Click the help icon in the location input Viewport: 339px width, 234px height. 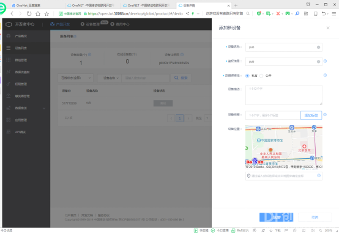click(319, 175)
